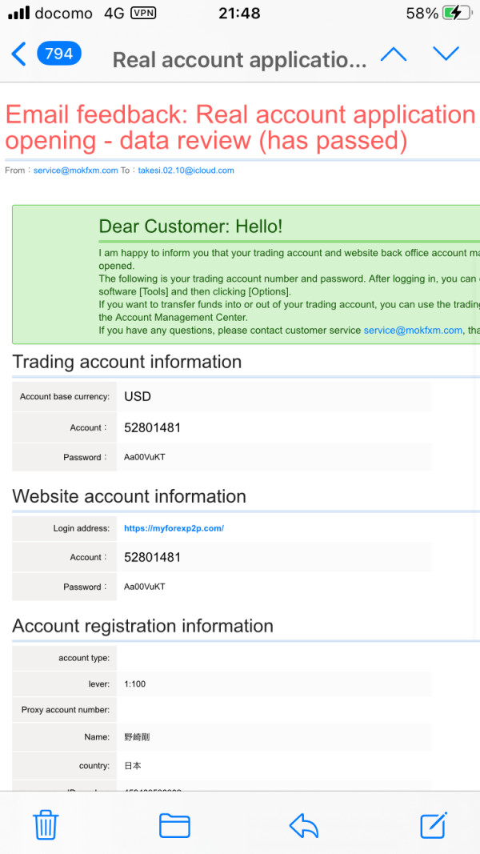
Task: Select trading account number 52801481
Action: click(152, 428)
